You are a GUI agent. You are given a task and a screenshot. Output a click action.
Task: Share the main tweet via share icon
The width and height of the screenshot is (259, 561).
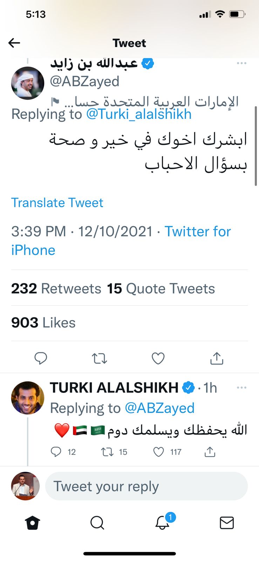(x=217, y=358)
